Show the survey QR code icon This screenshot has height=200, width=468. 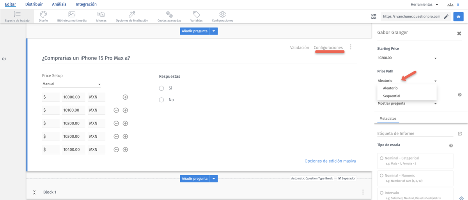tap(374, 16)
